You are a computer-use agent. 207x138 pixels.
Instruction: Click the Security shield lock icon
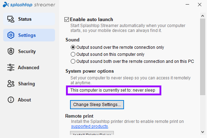point(11,51)
